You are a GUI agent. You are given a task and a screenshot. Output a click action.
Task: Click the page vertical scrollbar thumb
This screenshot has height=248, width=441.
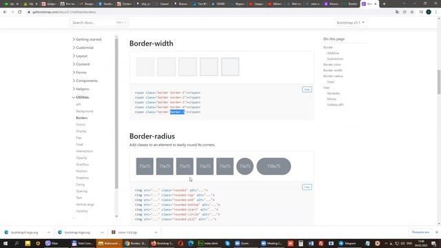(439, 81)
